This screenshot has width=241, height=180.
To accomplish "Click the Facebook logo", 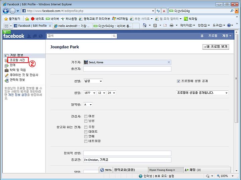I will pyautogui.click(x=14, y=36).
